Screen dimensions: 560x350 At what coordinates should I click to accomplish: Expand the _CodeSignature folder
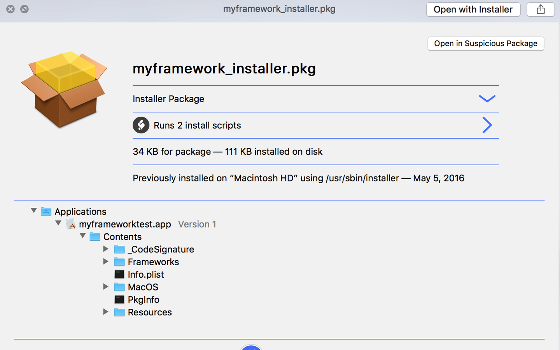point(106,249)
